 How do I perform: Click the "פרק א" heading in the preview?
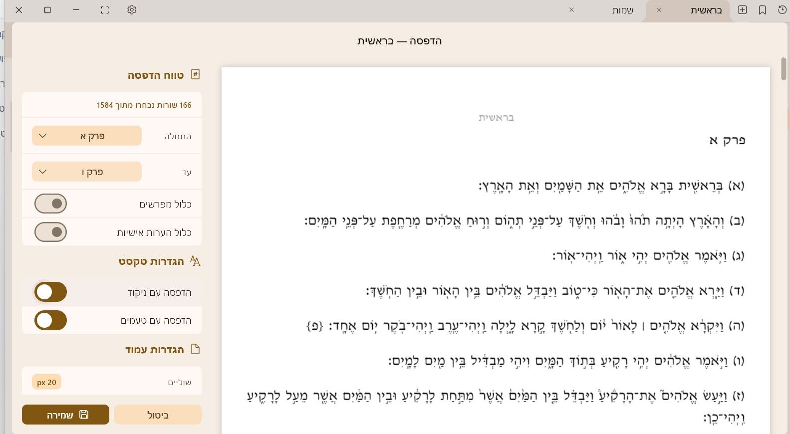727,140
